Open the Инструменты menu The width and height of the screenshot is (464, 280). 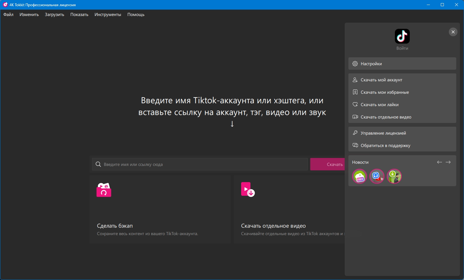coord(108,15)
